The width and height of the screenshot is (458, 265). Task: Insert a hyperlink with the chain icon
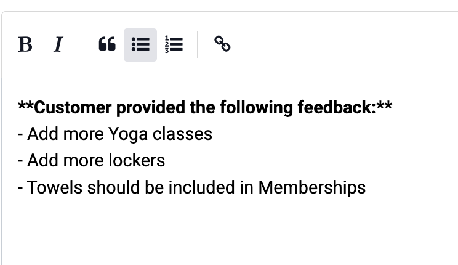click(x=223, y=44)
